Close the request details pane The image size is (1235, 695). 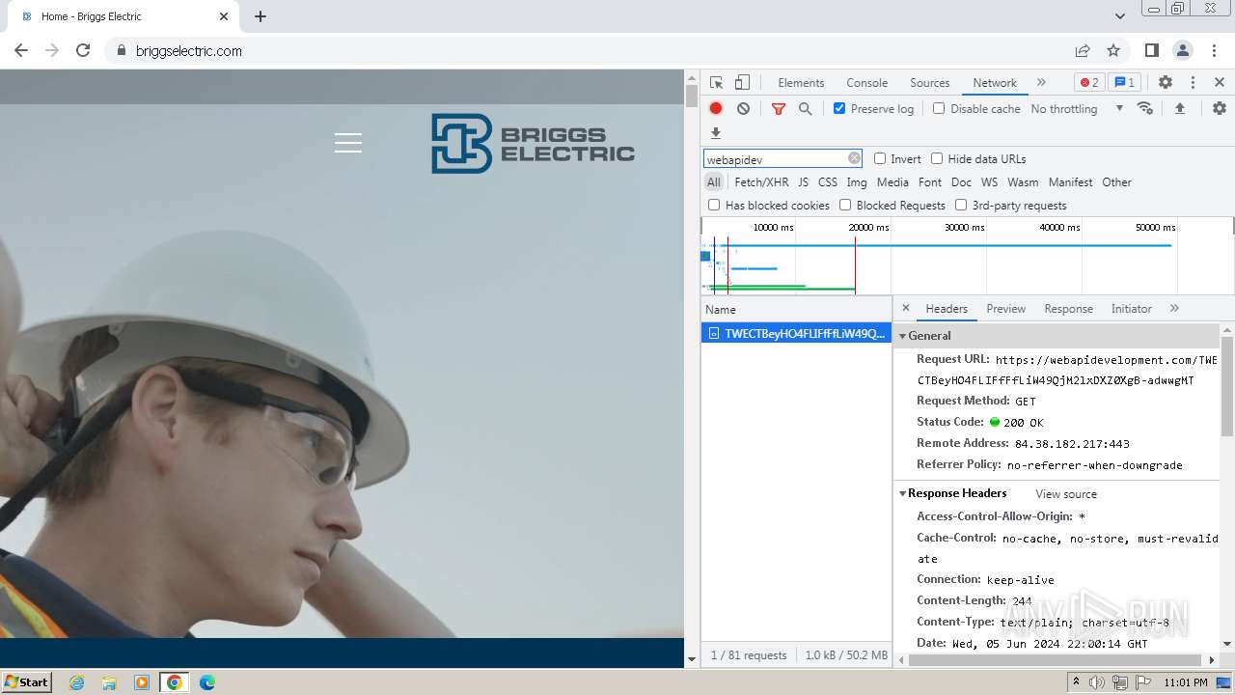(905, 308)
